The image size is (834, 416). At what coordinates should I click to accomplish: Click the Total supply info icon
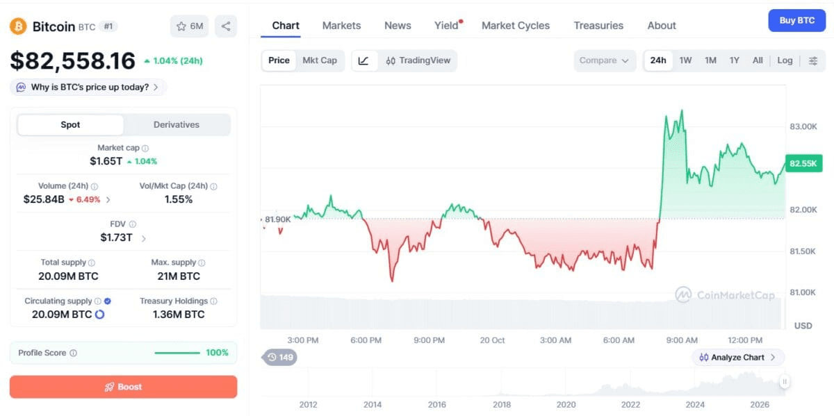coord(92,263)
